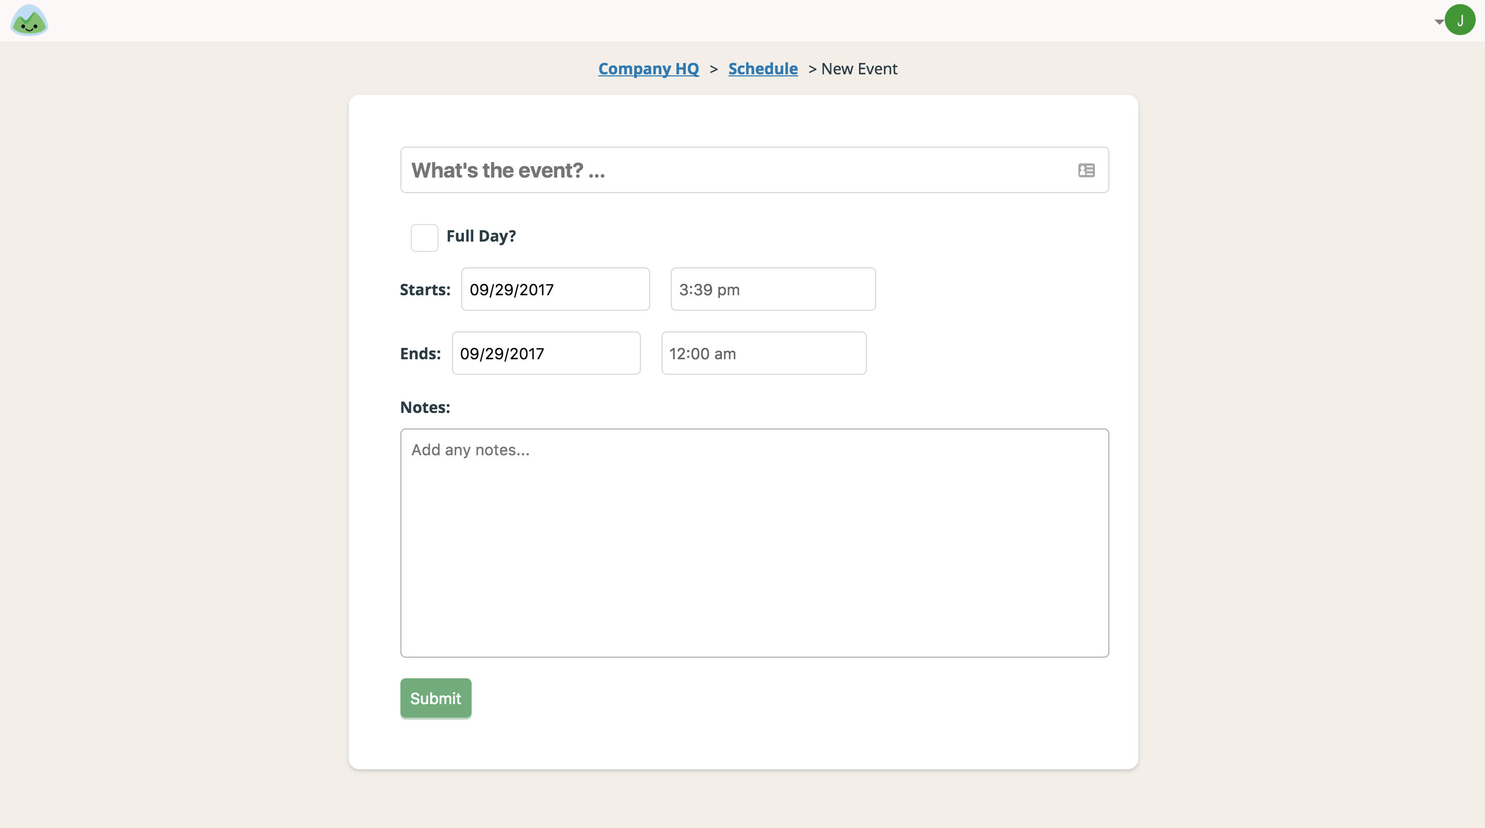1485x828 pixels.
Task: Click the 'Starts:' label
Action: (425, 290)
